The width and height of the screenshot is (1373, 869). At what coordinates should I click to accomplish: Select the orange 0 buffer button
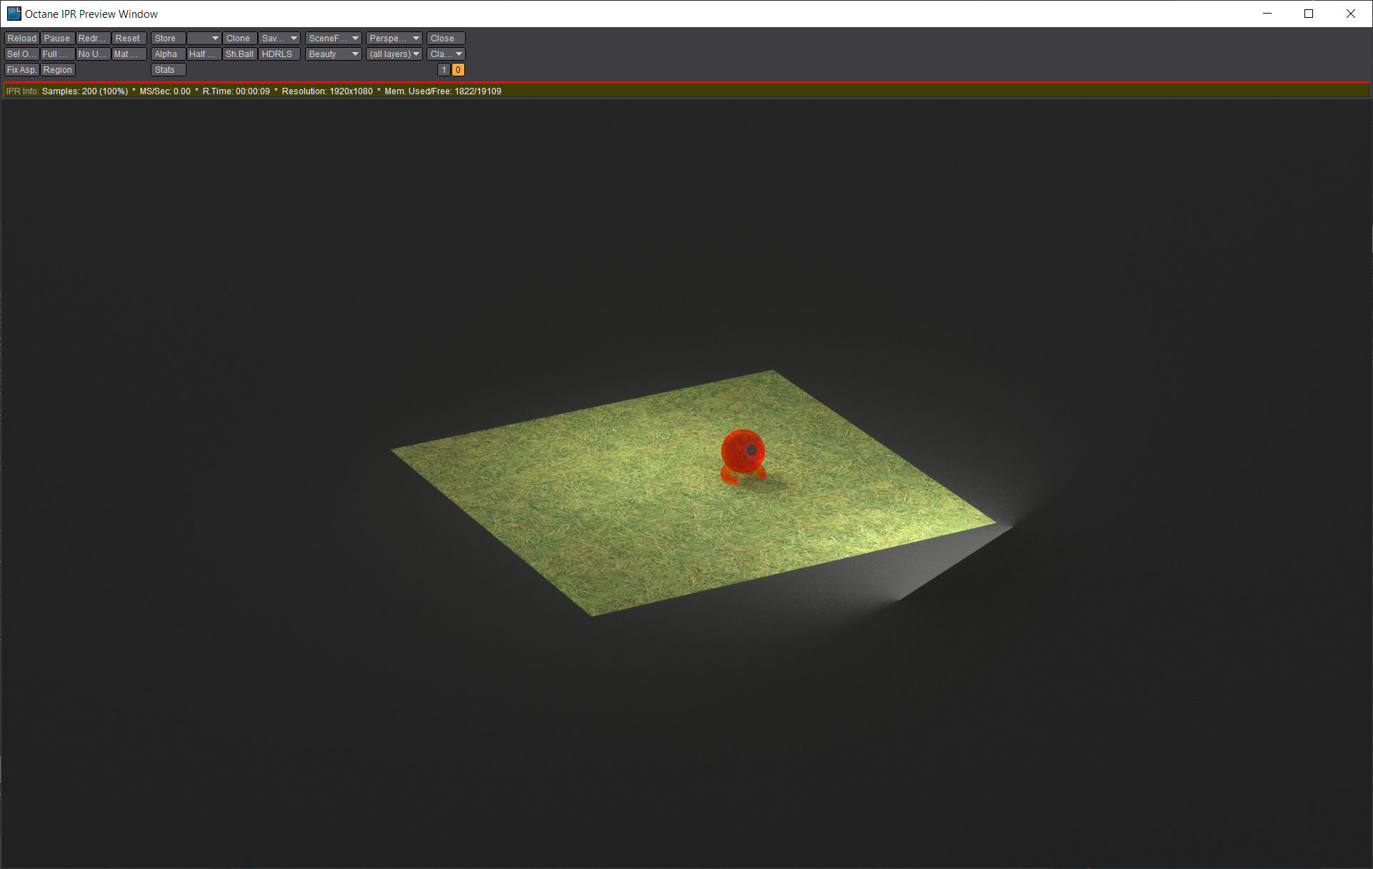pos(458,70)
